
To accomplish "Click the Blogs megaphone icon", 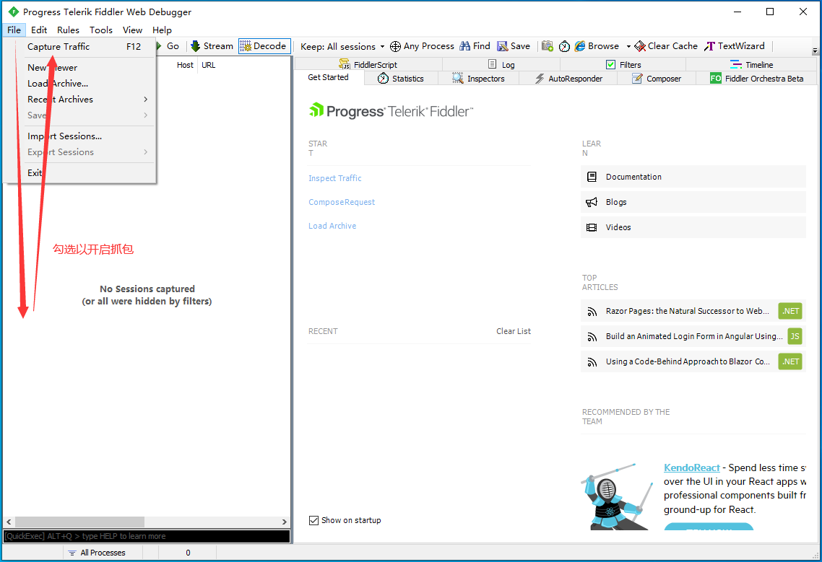I will point(592,202).
